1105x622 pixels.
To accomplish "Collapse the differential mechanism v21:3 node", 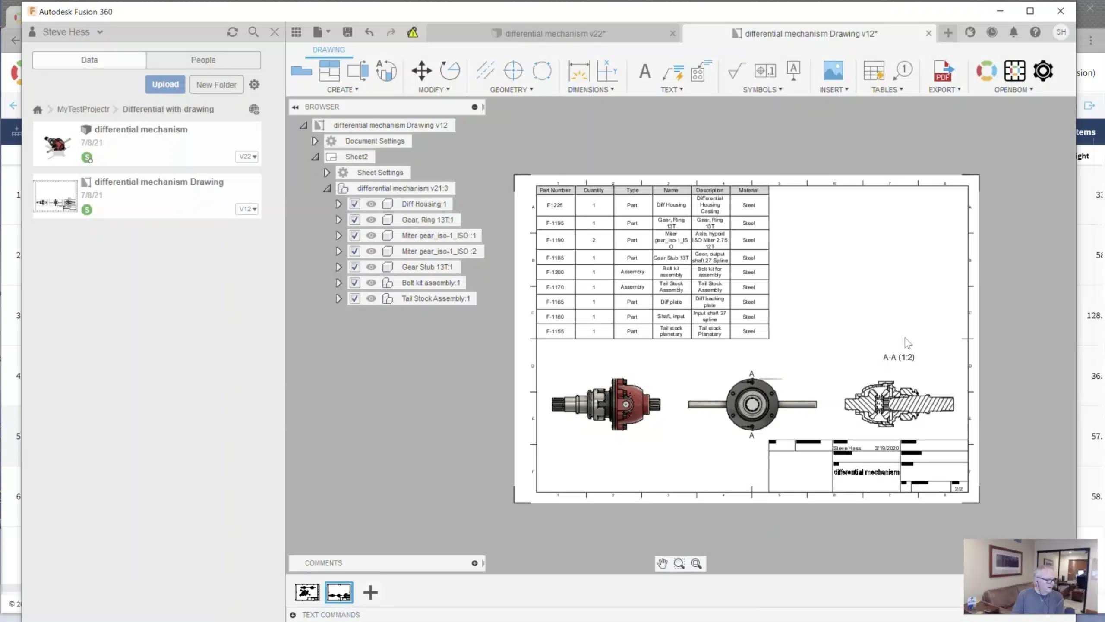I will [327, 188].
